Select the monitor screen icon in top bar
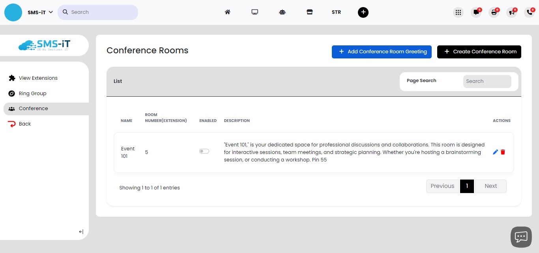539x253 pixels. 255,12
